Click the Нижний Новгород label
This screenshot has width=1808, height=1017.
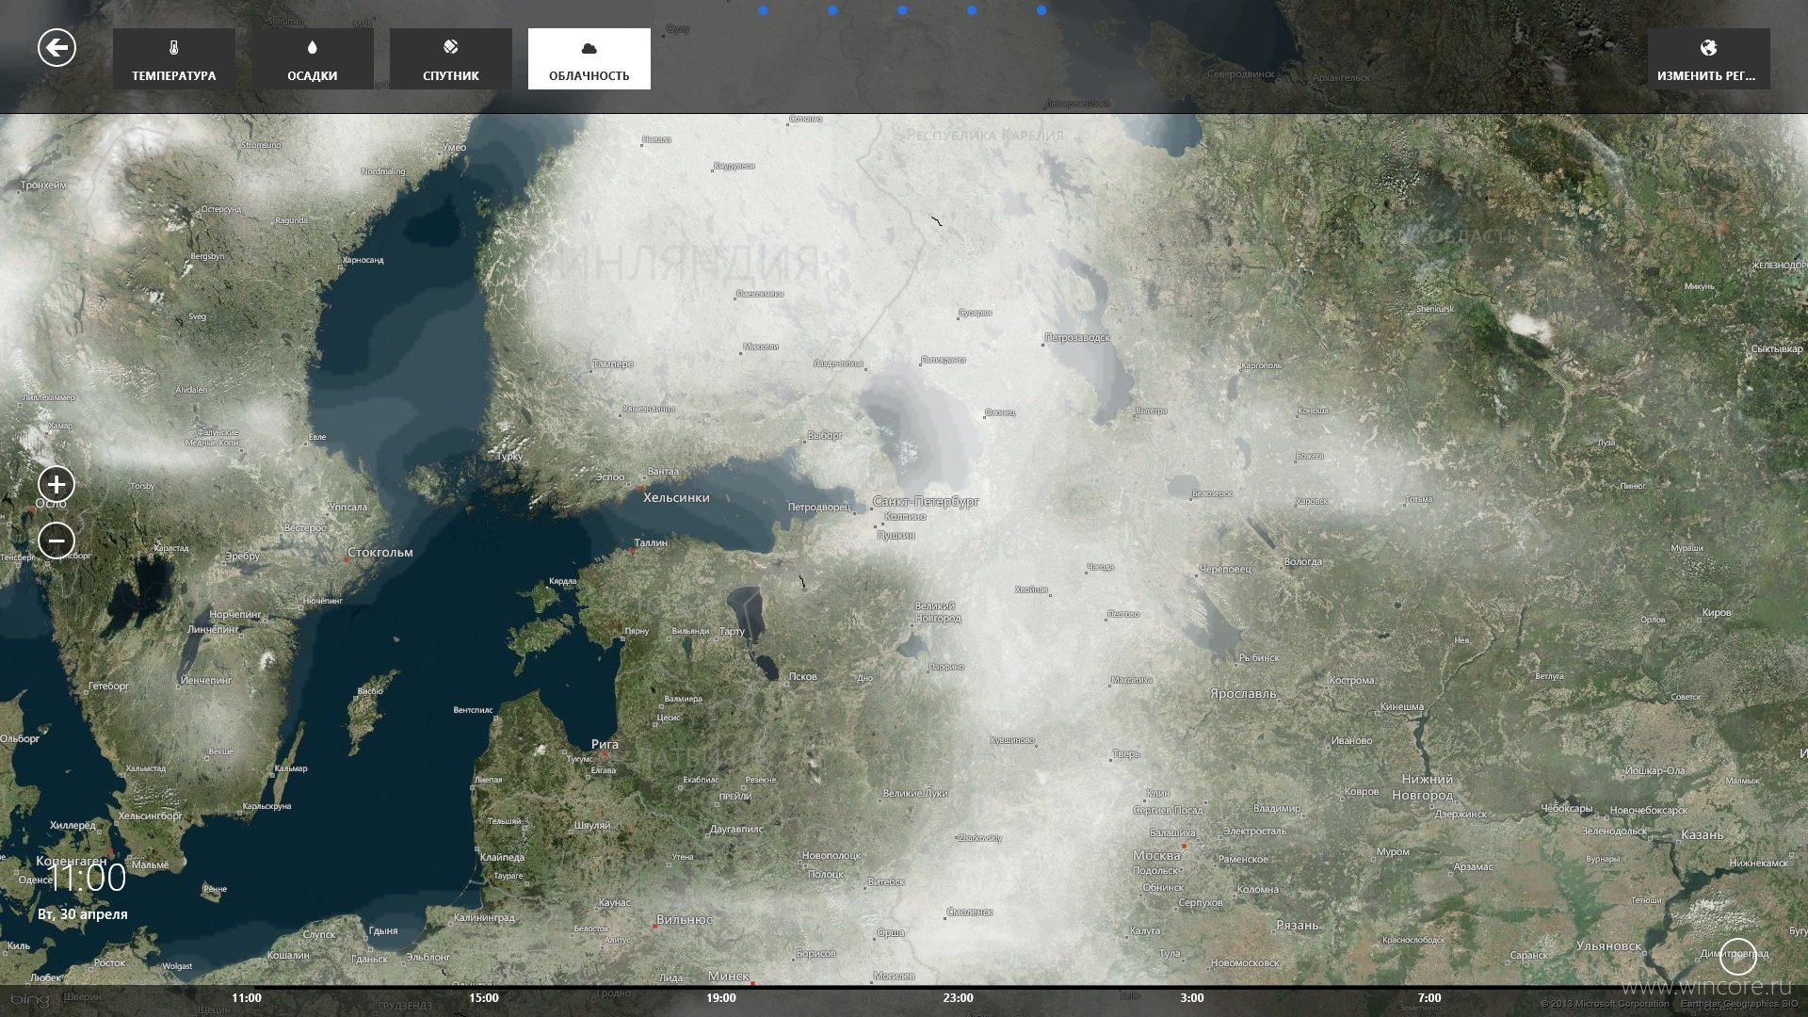[x=1426, y=787]
